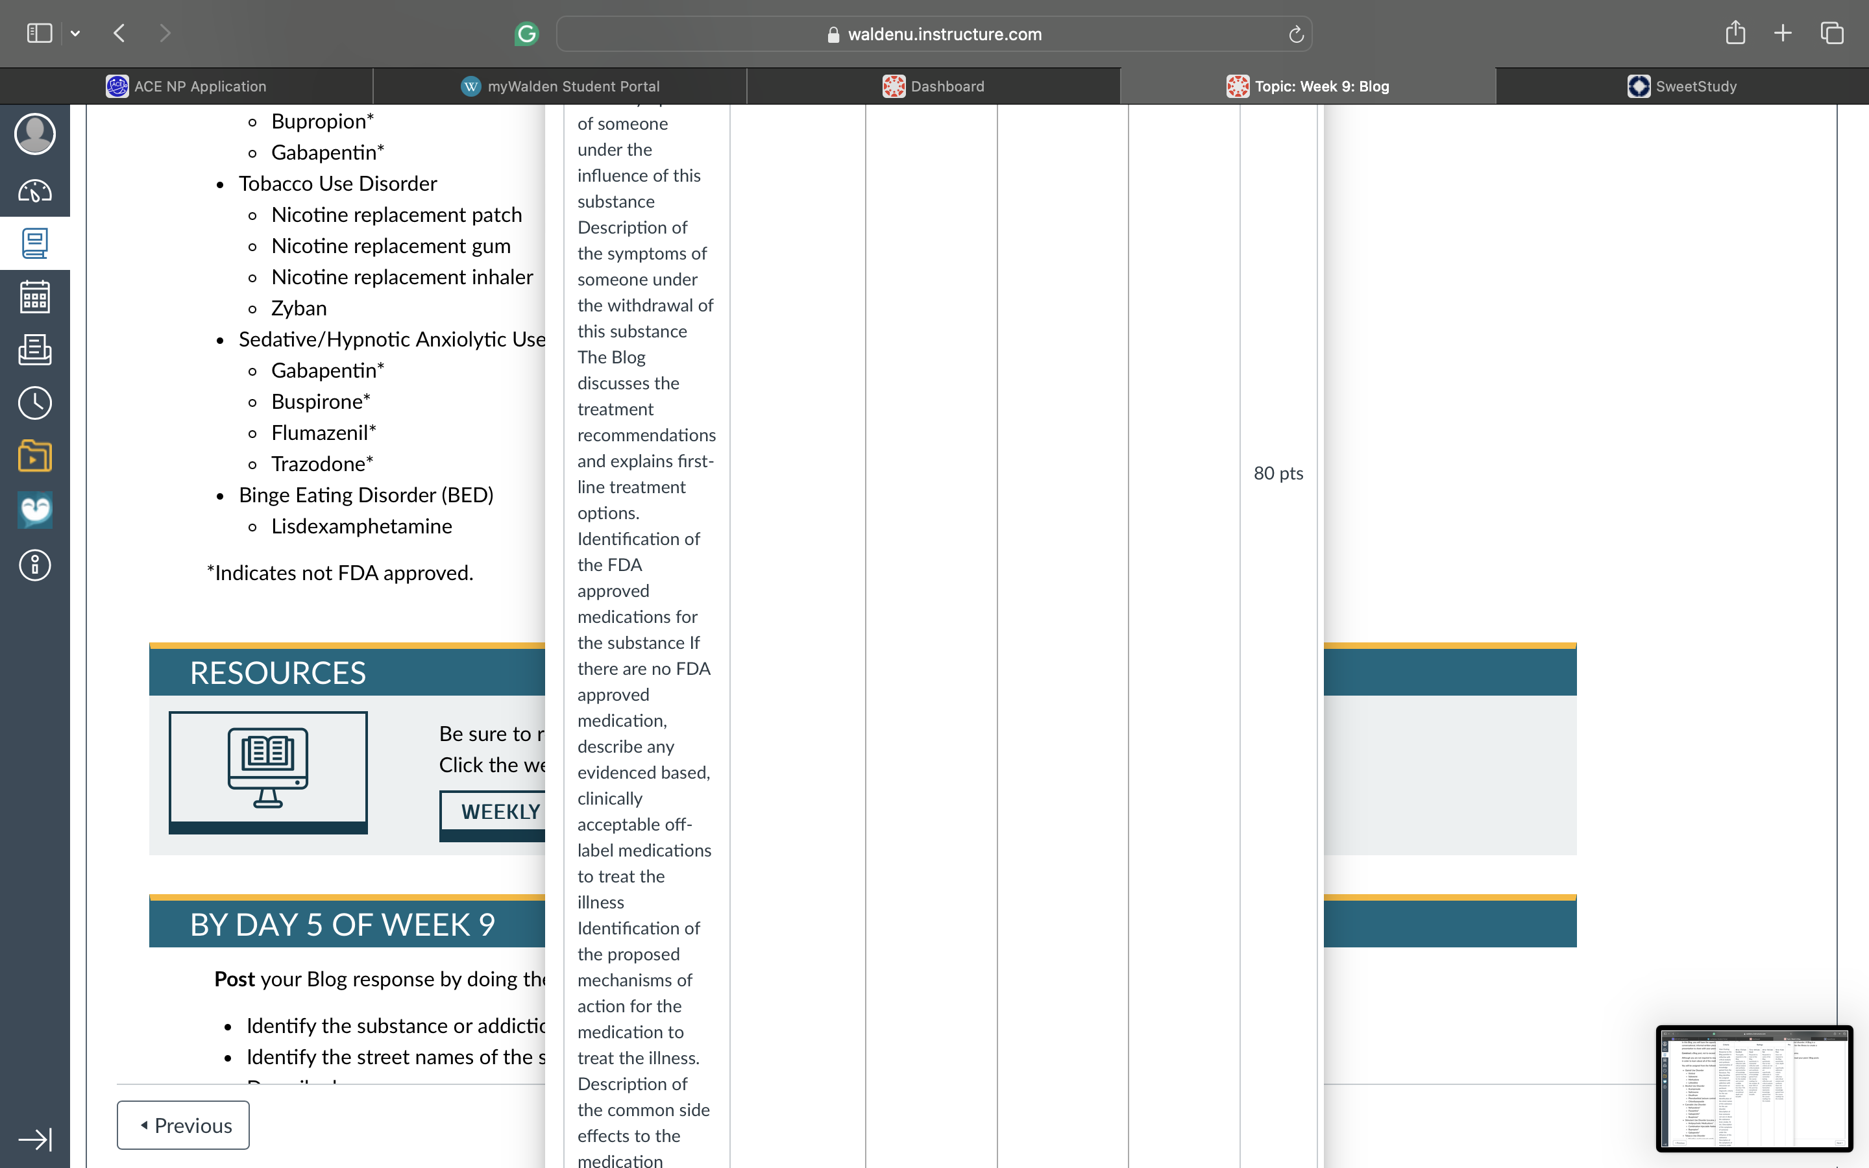The image size is (1869, 1168).
Task: Toggle the Safari sidebar panel
Action: click(x=40, y=33)
